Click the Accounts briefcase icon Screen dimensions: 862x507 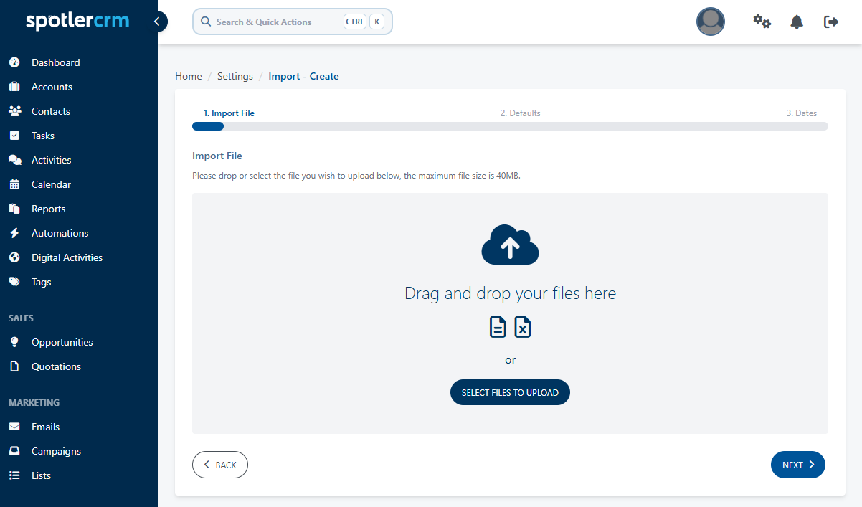[14, 87]
